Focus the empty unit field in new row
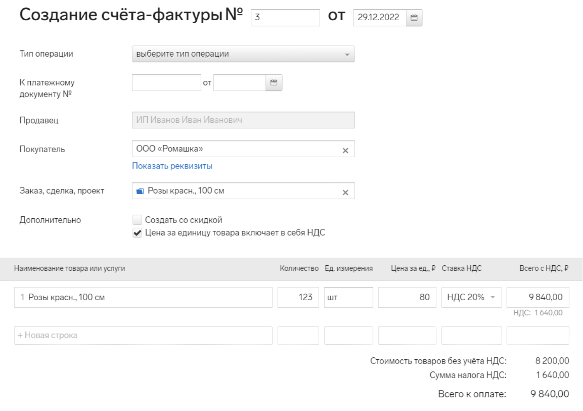This screenshot has height=411, width=583. (348, 336)
